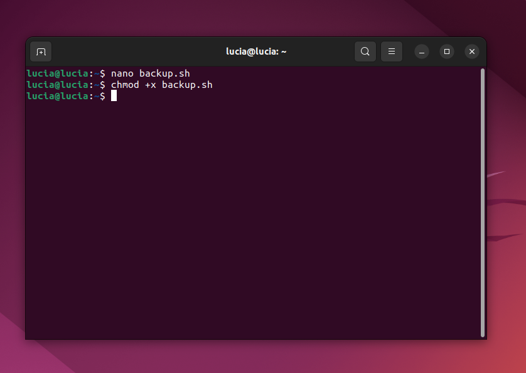Click the terminal scrollbar on the right
This screenshot has height=373, width=526.
point(481,188)
